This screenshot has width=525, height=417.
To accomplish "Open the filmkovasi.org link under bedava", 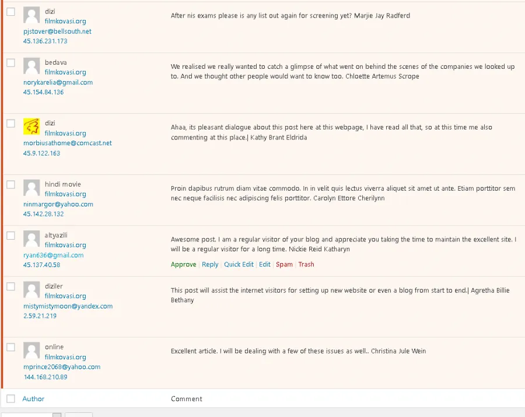I will coord(65,72).
